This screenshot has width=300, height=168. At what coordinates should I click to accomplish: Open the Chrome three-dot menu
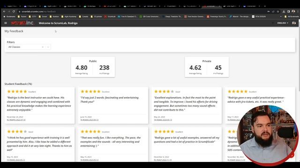click(x=298, y=12)
